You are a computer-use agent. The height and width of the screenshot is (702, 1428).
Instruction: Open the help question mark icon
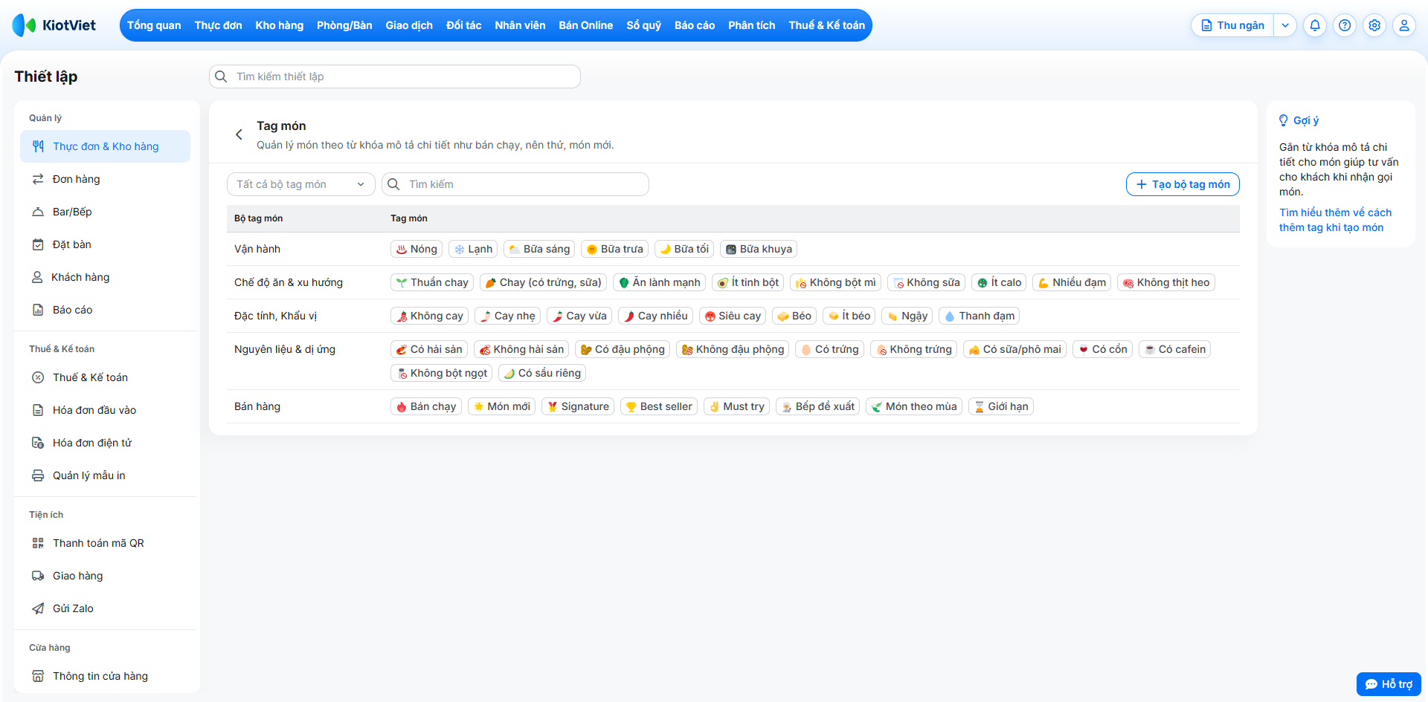[x=1345, y=25]
